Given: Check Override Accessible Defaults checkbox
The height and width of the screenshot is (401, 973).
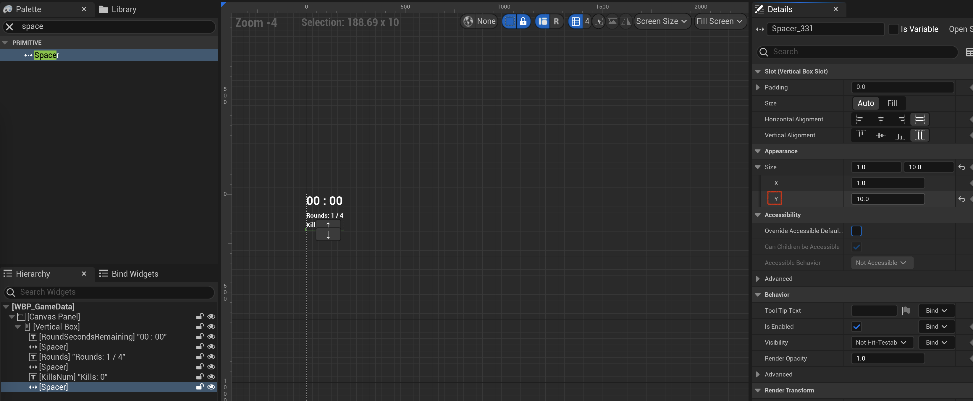Looking at the screenshot, I should click(x=856, y=231).
